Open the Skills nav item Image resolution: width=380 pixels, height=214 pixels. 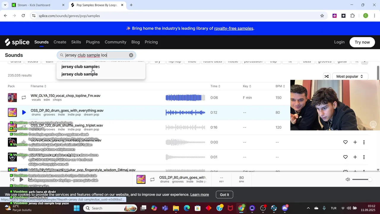point(76,42)
